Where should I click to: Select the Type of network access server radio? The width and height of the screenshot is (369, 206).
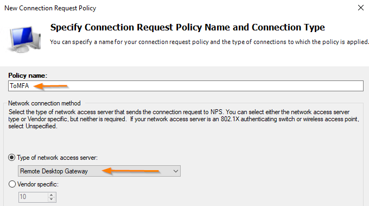pyautogui.click(x=12, y=158)
